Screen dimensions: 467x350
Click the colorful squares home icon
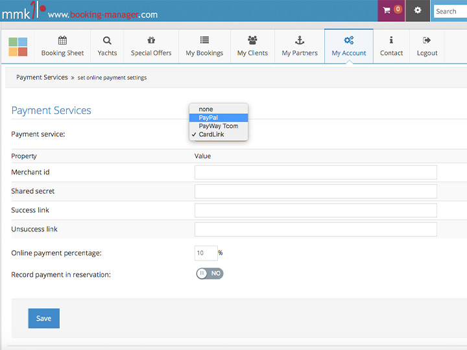pos(18,47)
